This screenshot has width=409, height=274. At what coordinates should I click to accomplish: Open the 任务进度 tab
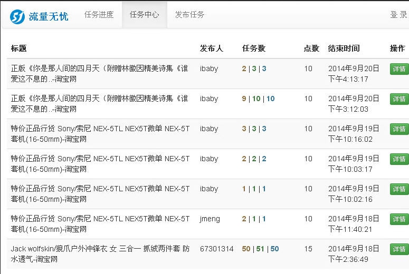pos(99,15)
